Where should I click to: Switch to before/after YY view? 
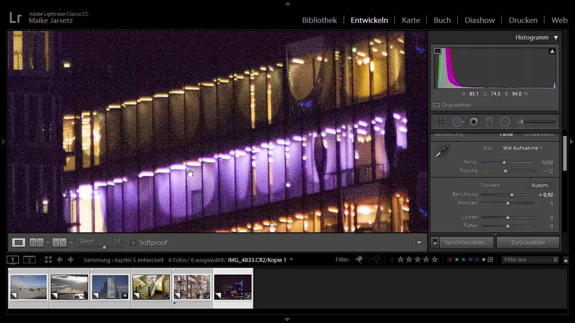click(59, 243)
